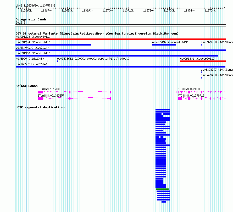This screenshot has width=233, height=212.
Task: Open the nsv3950 (Kidd2008) variant label
Action: point(30,59)
